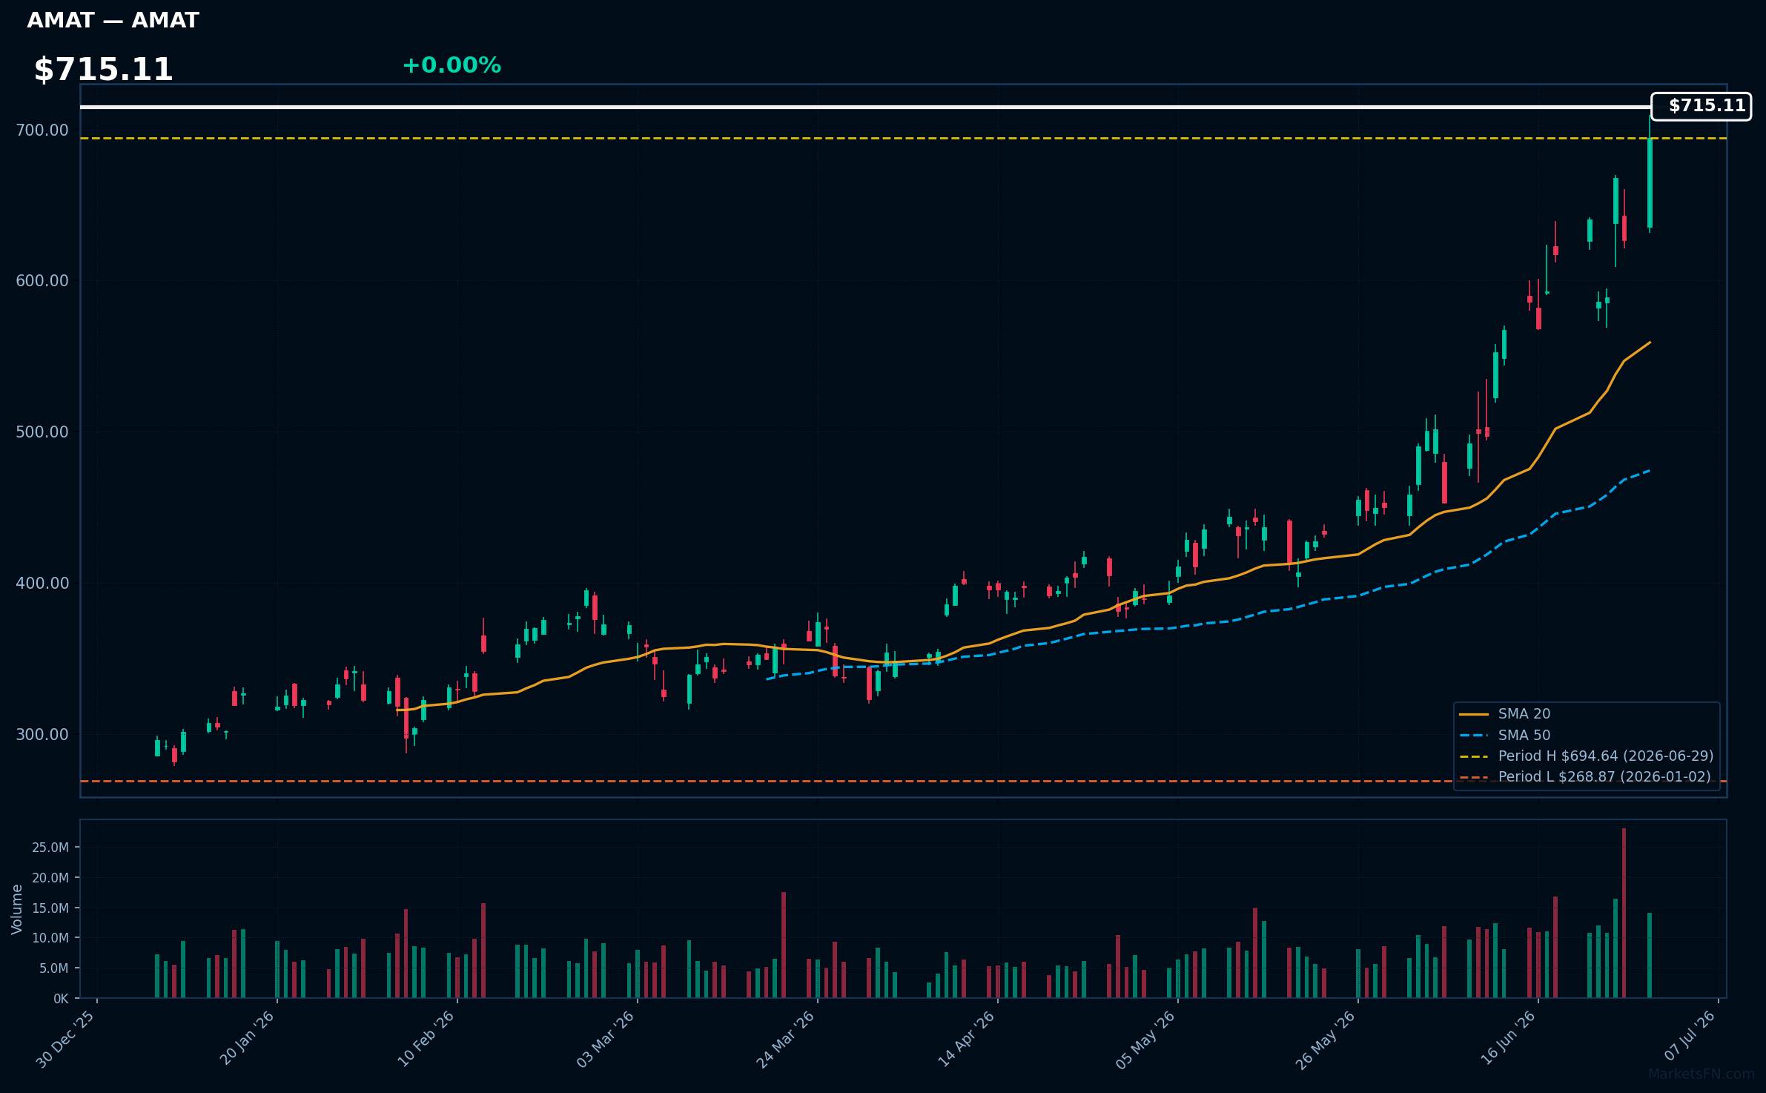This screenshot has width=1766, height=1093.
Task: Click the 0K volume axis label
Action: pyautogui.click(x=61, y=999)
